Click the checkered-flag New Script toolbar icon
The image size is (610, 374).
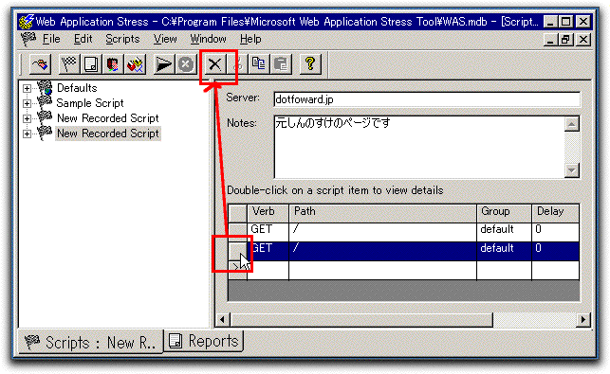point(69,64)
